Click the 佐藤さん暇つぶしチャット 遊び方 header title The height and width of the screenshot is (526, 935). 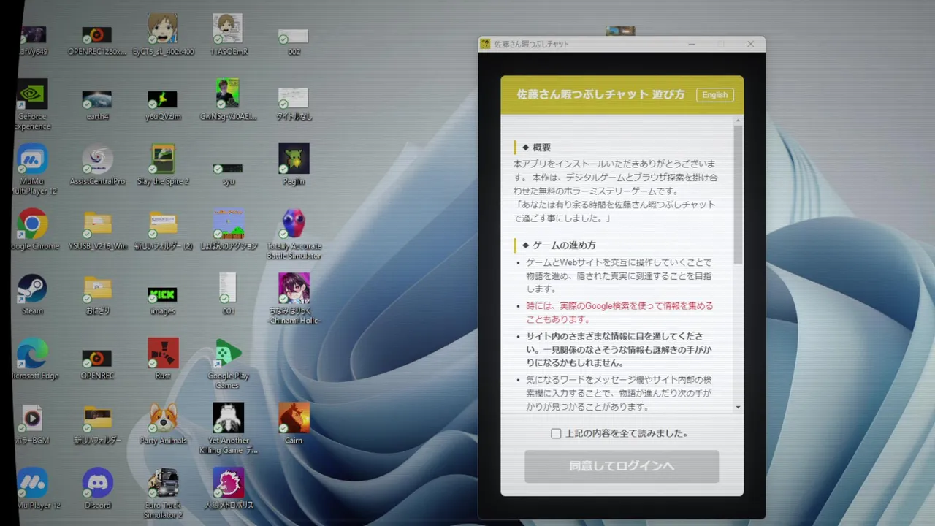pyautogui.click(x=600, y=95)
